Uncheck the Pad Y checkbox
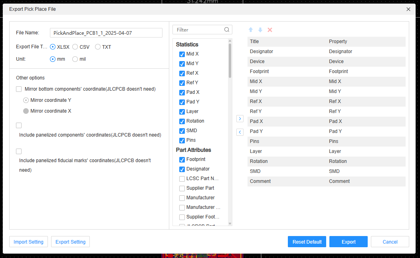This screenshot has height=258, width=420. (x=182, y=102)
